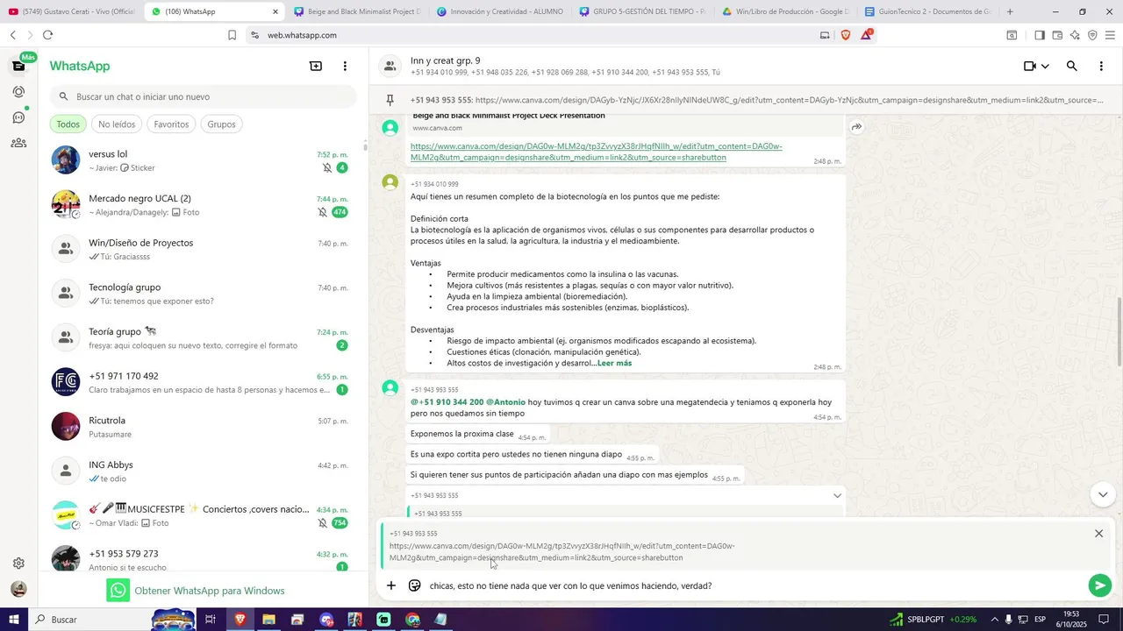Open File Explorer in taskbar
1123x631 pixels.
click(268, 620)
